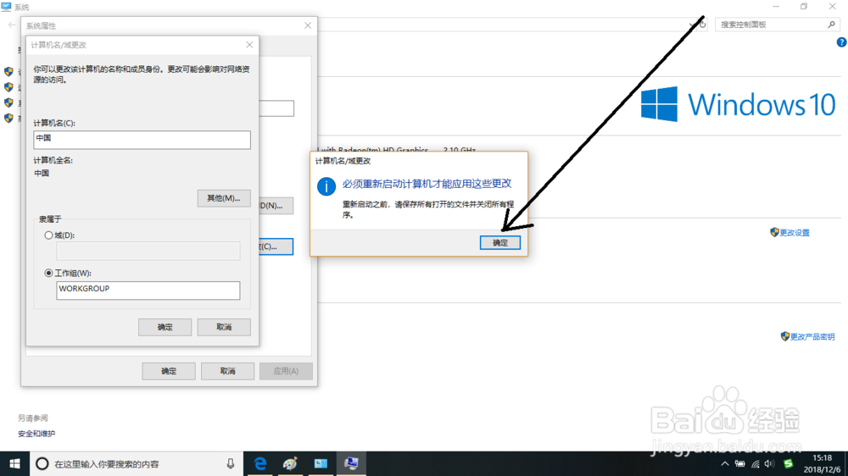Image resolution: width=848 pixels, height=476 pixels.
Task: Click shield icon beside 更改设置
Action: tap(774, 232)
